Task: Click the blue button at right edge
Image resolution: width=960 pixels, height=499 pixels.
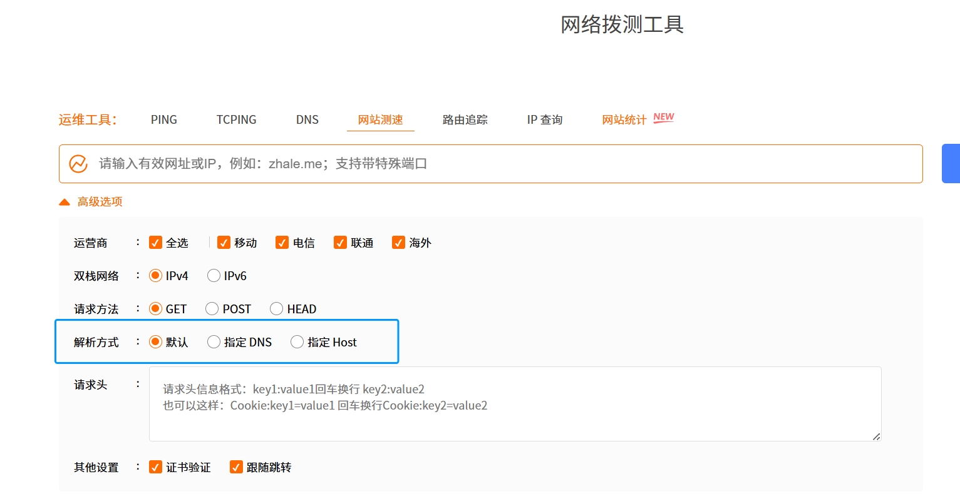Action: pos(951,163)
